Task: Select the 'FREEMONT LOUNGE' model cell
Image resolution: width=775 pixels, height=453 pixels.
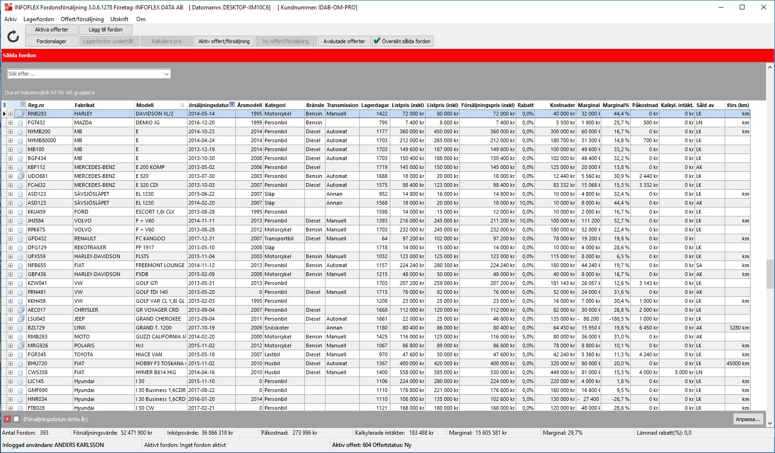Action: 160,265
